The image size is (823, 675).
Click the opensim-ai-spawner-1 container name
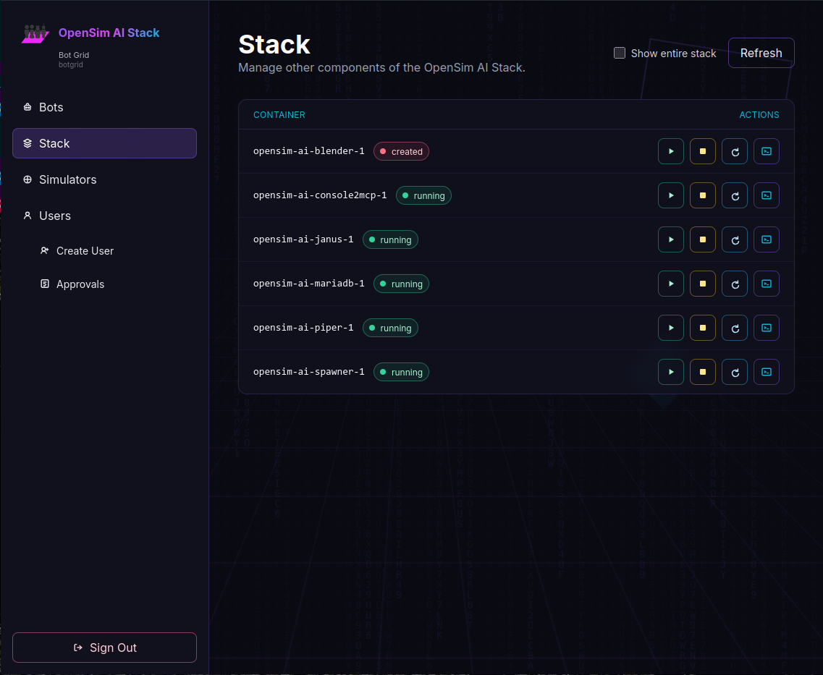click(308, 371)
